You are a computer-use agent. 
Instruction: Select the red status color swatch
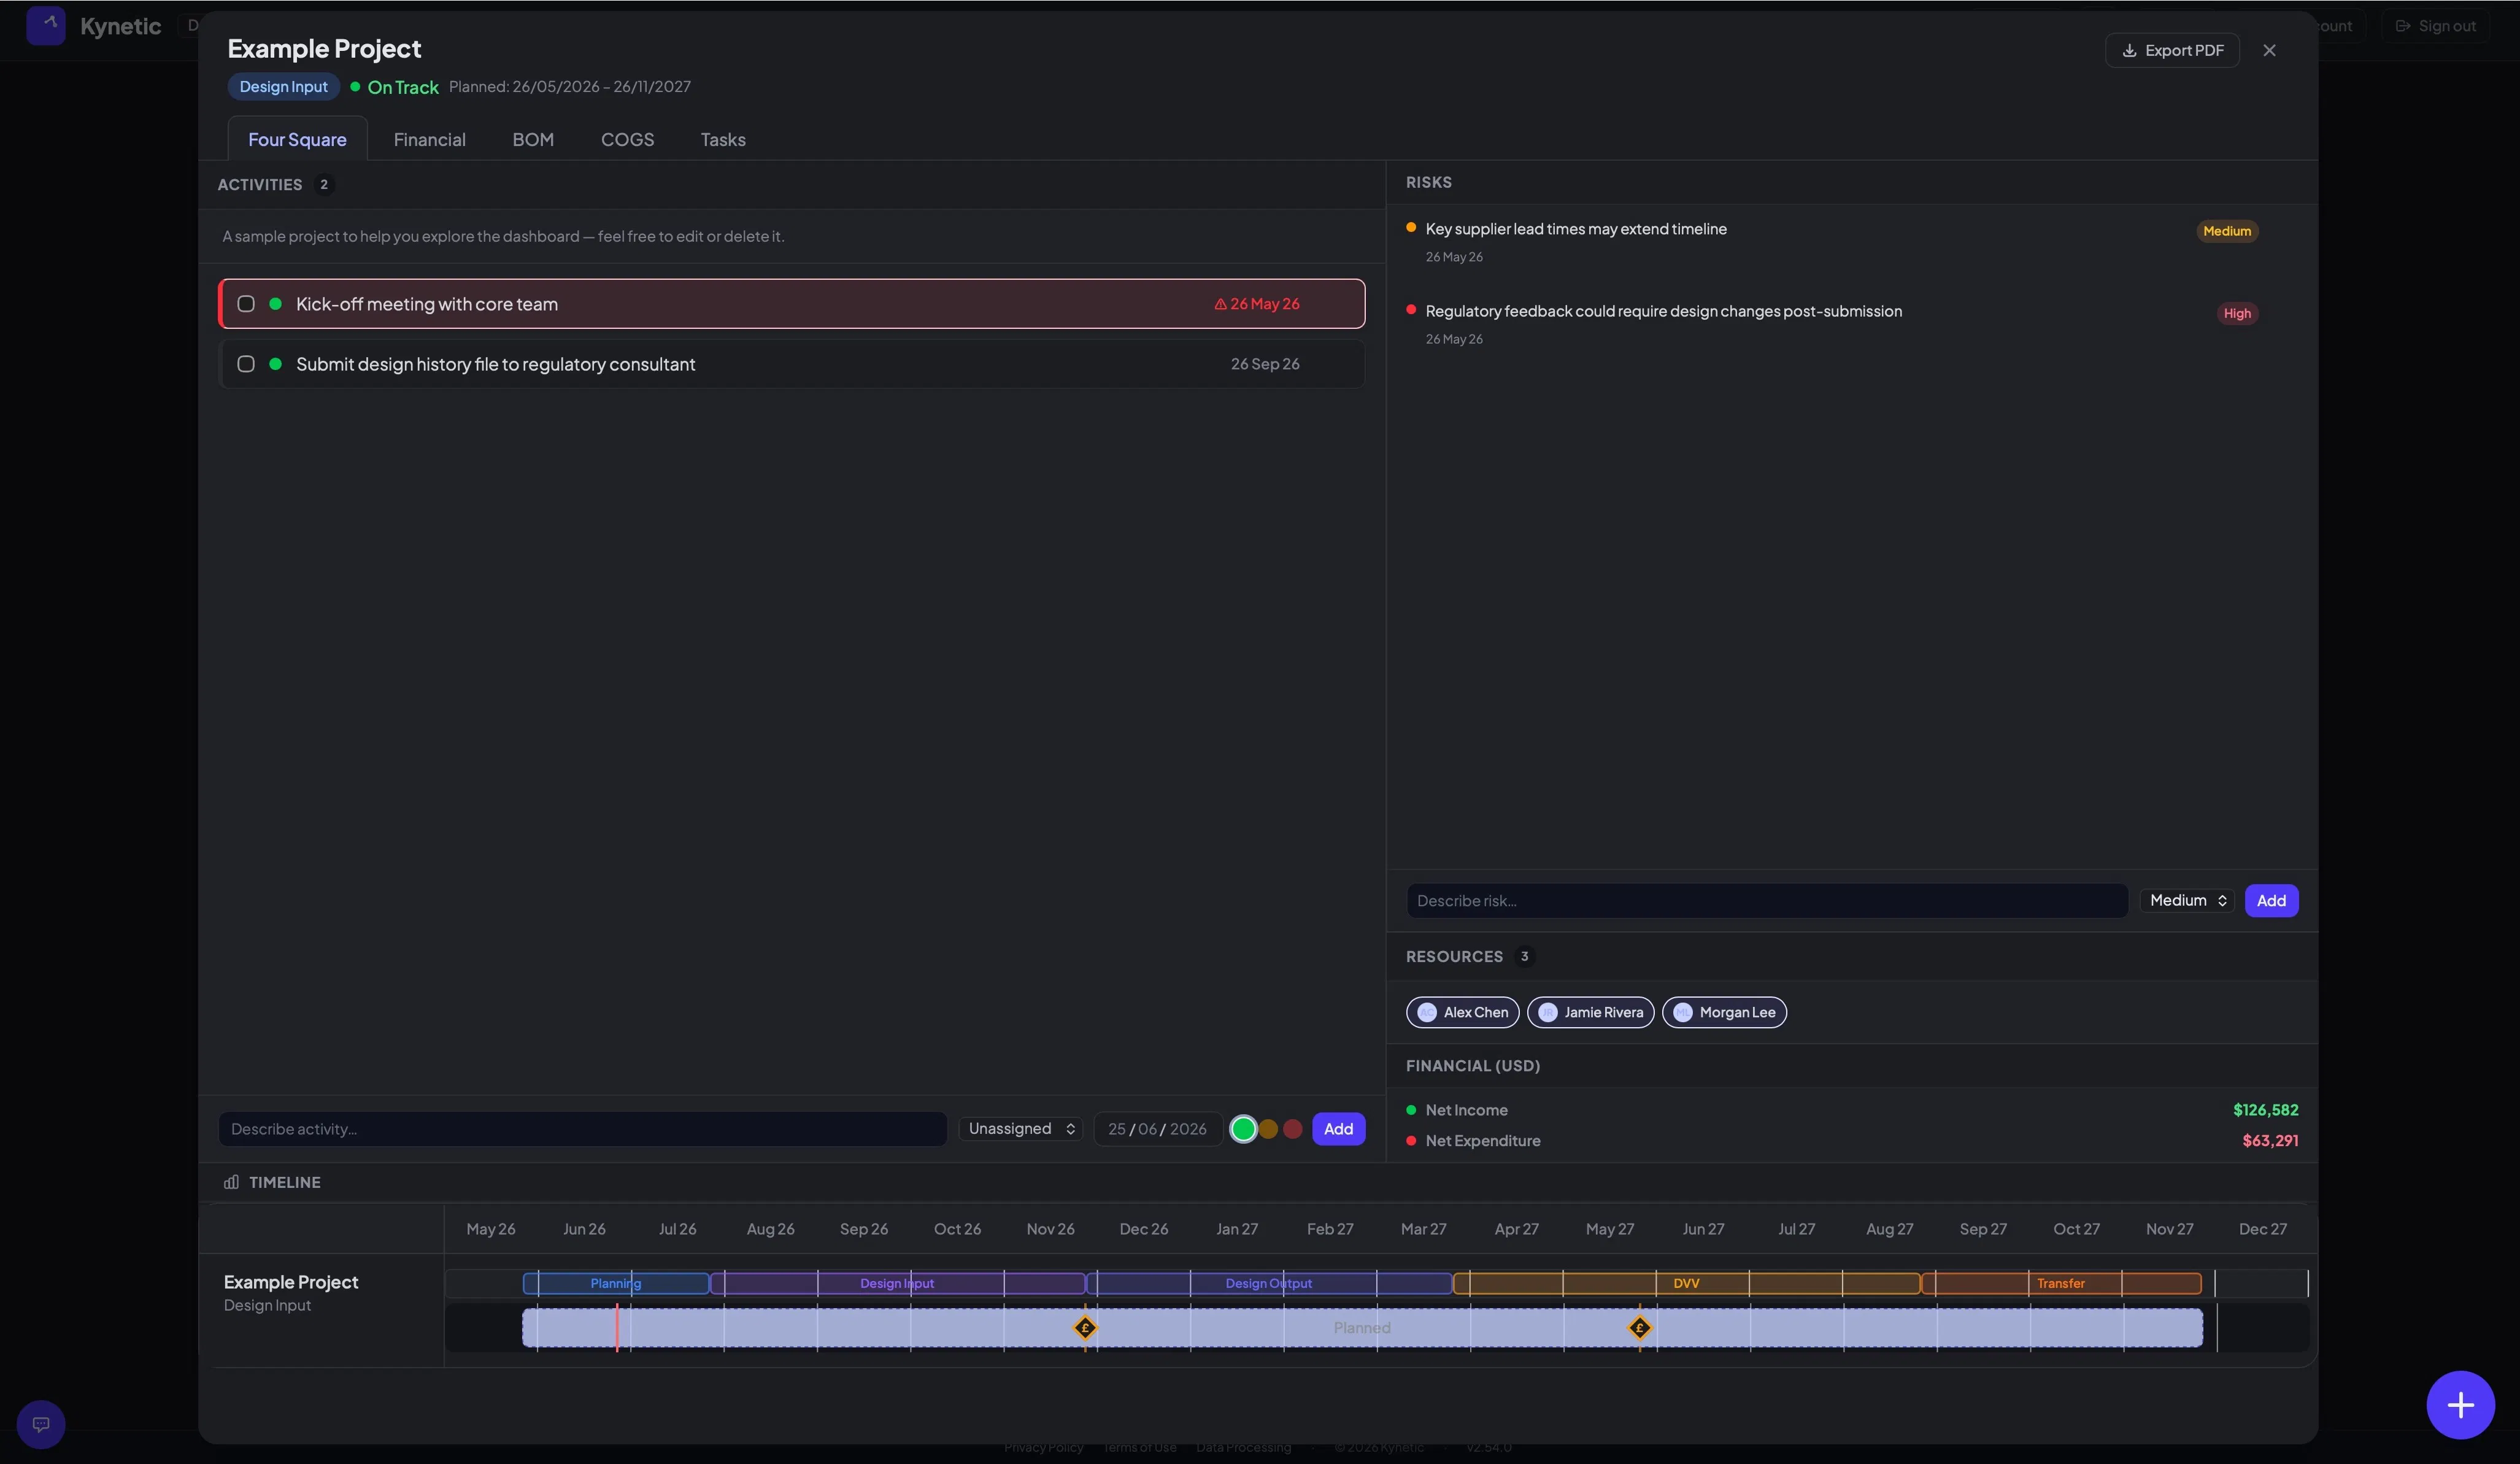(1293, 1129)
